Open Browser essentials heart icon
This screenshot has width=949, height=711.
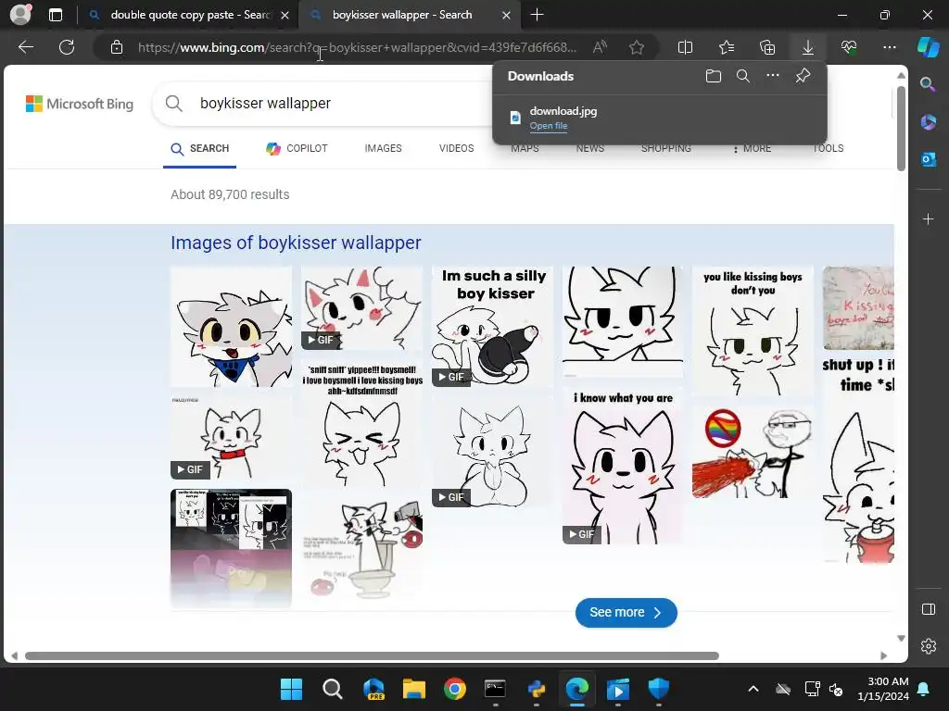[x=849, y=47]
